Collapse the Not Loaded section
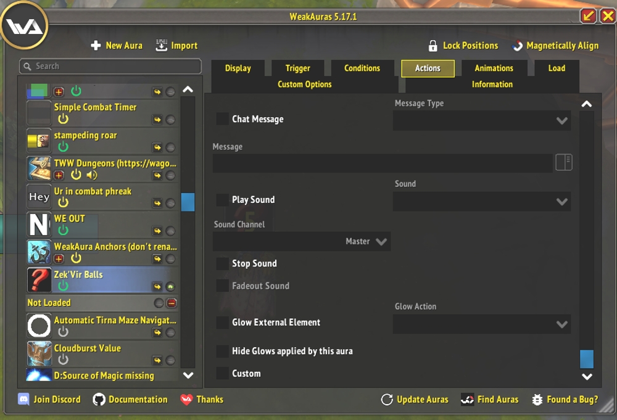The image size is (617, 420). [x=172, y=303]
